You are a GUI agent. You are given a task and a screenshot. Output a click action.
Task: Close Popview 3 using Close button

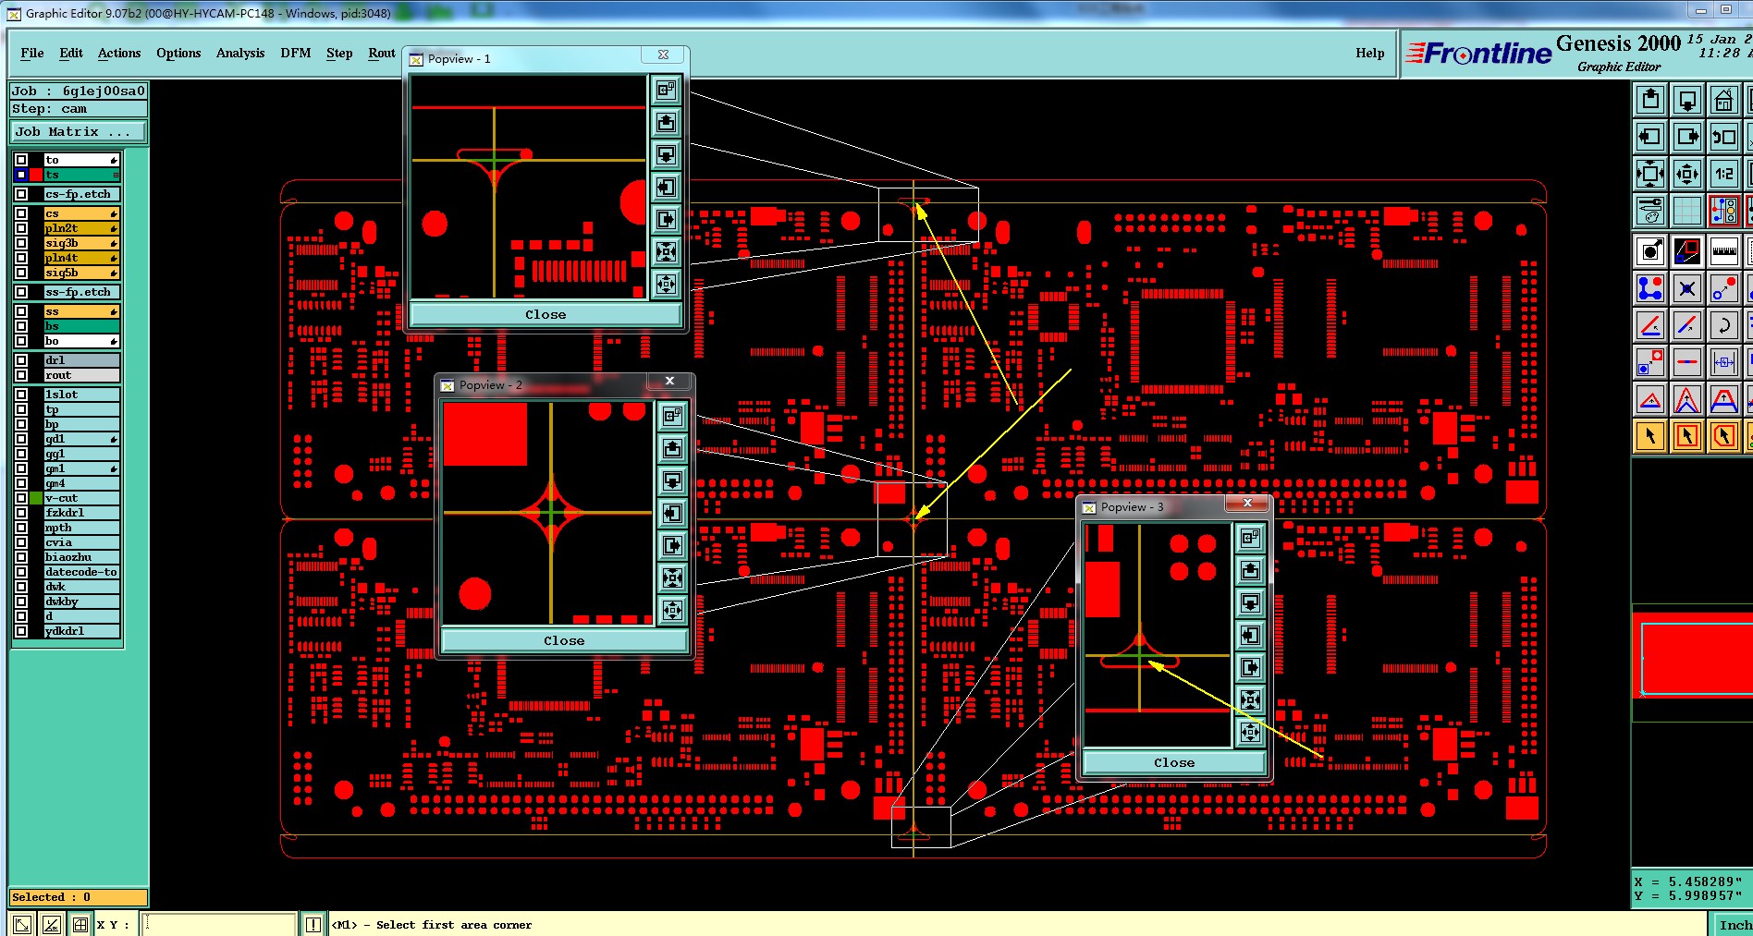[x=1174, y=762]
